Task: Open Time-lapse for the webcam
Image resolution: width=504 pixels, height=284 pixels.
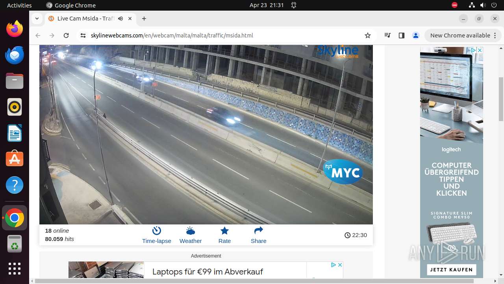Action: click(157, 235)
